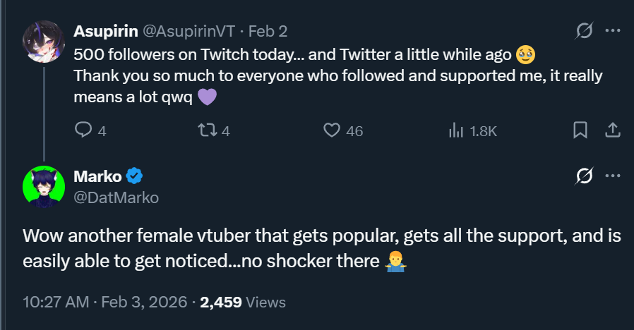Open Grok icon on Marko's reply
The image size is (634, 330).
[x=584, y=176]
